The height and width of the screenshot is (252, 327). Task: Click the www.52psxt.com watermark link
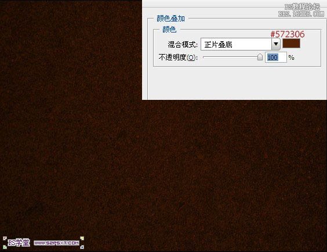point(56,243)
